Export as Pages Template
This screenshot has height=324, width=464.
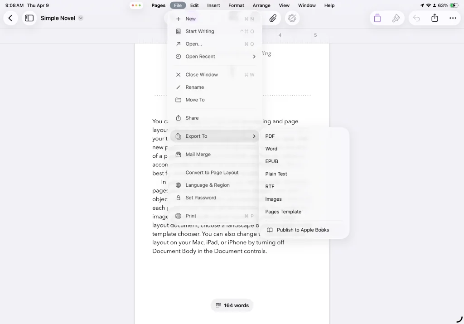click(x=304, y=212)
